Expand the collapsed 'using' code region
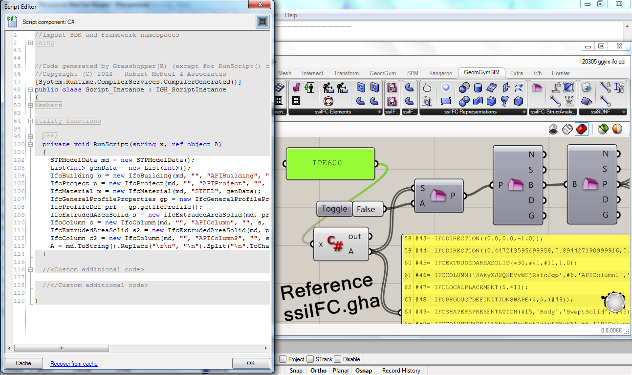Screen dimensions: 632x375 (30, 43)
